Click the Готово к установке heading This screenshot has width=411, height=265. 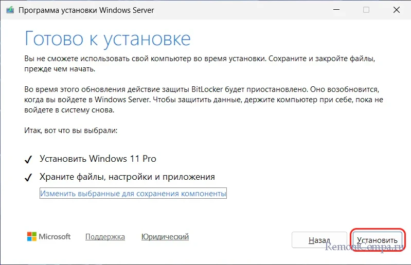[x=108, y=39]
